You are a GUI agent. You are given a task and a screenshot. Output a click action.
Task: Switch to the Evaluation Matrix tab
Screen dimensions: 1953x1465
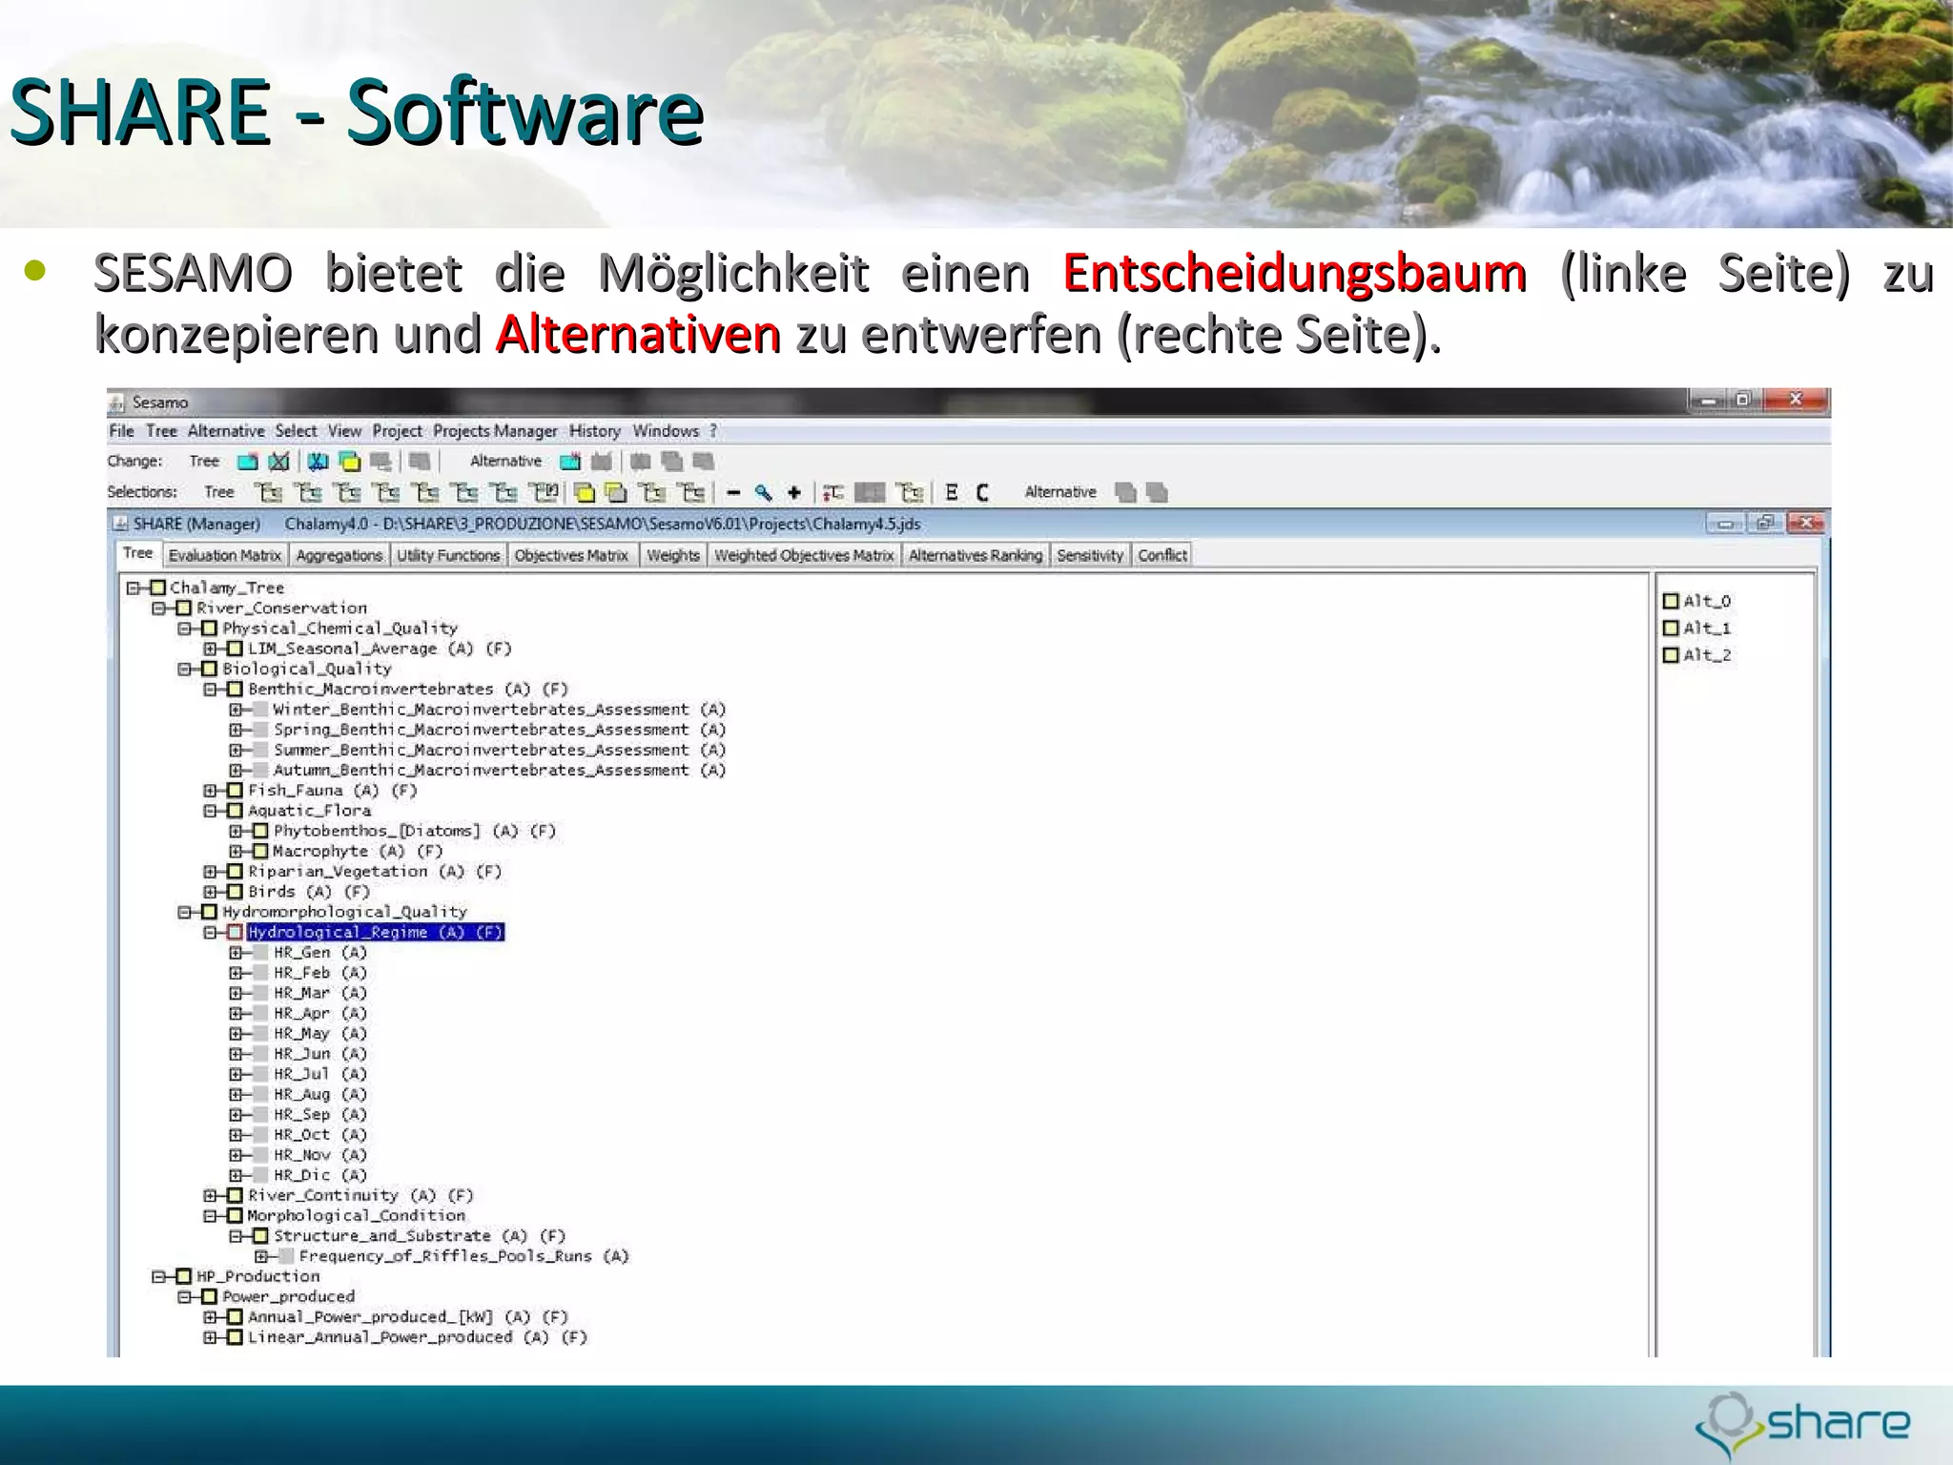(x=225, y=555)
